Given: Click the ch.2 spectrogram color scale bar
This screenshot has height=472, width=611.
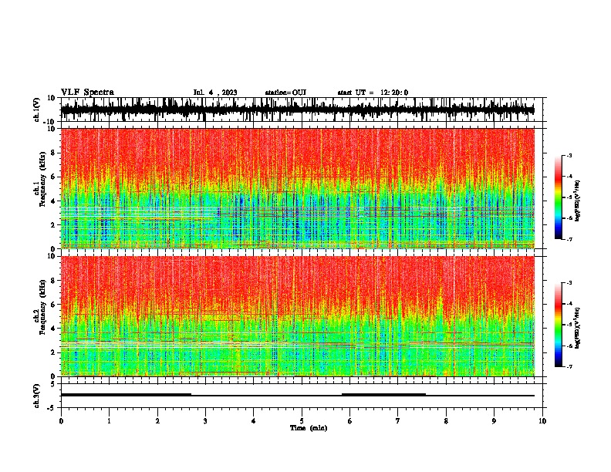Looking at the screenshot, I should click(x=559, y=325).
